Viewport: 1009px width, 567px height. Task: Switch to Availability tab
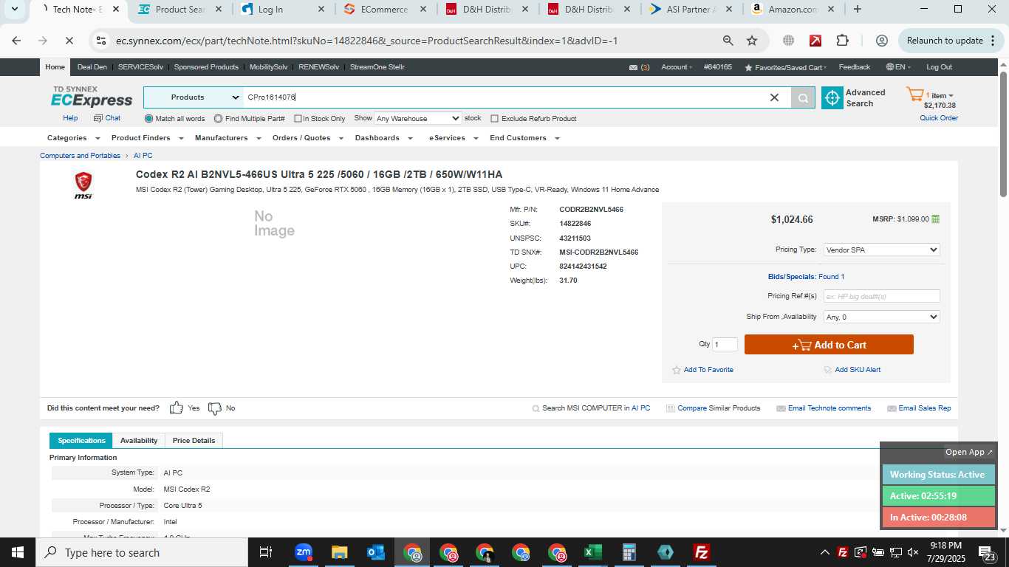139,441
